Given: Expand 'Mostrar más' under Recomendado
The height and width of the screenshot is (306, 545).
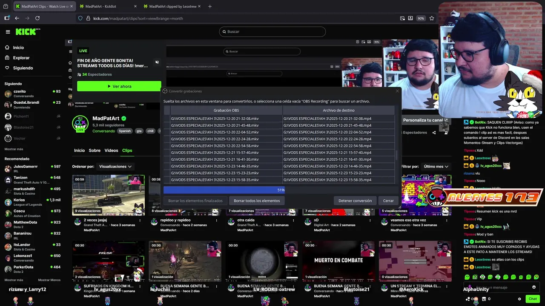Looking at the screenshot, I should 14,280.
